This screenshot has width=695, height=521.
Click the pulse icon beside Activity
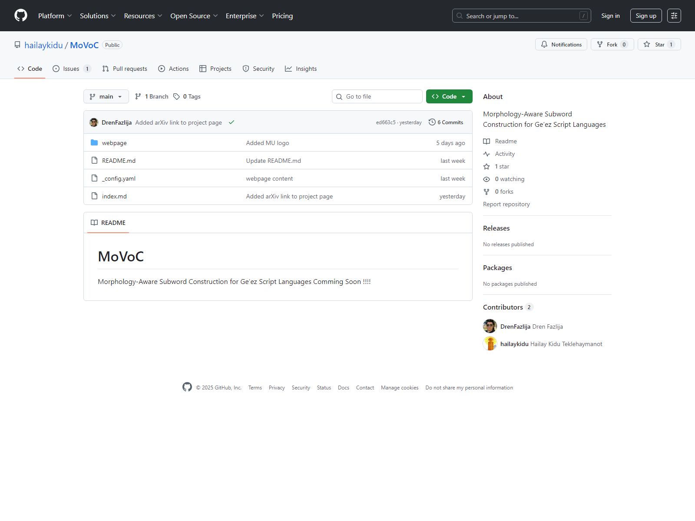click(x=486, y=154)
